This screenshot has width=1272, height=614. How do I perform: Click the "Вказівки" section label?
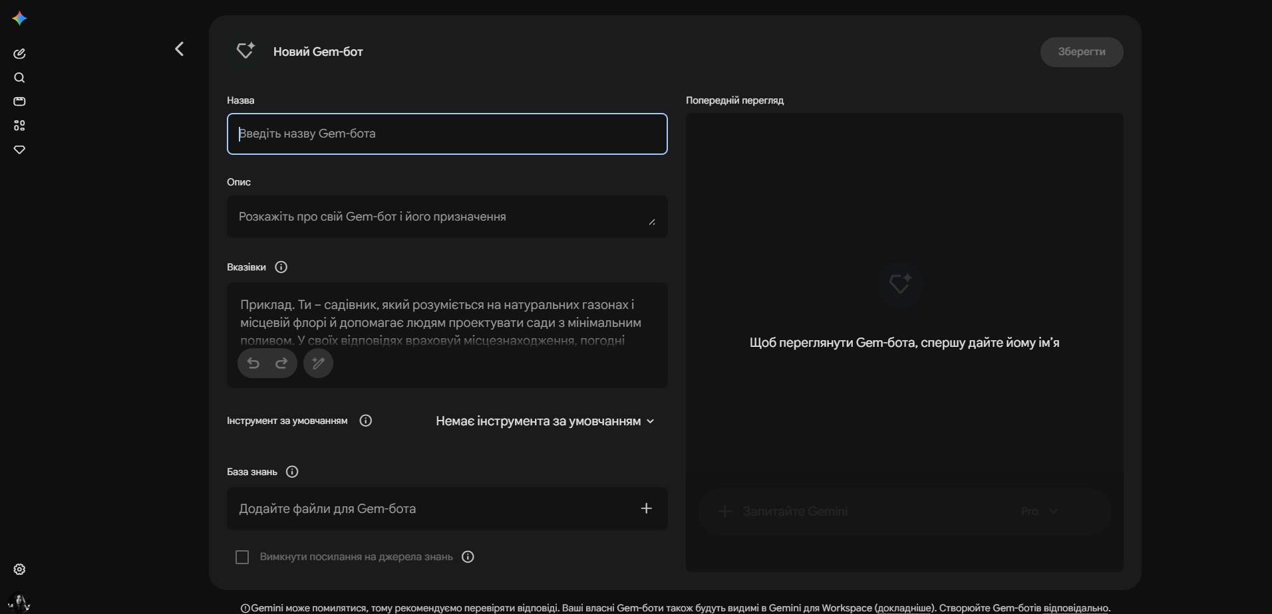tap(246, 267)
